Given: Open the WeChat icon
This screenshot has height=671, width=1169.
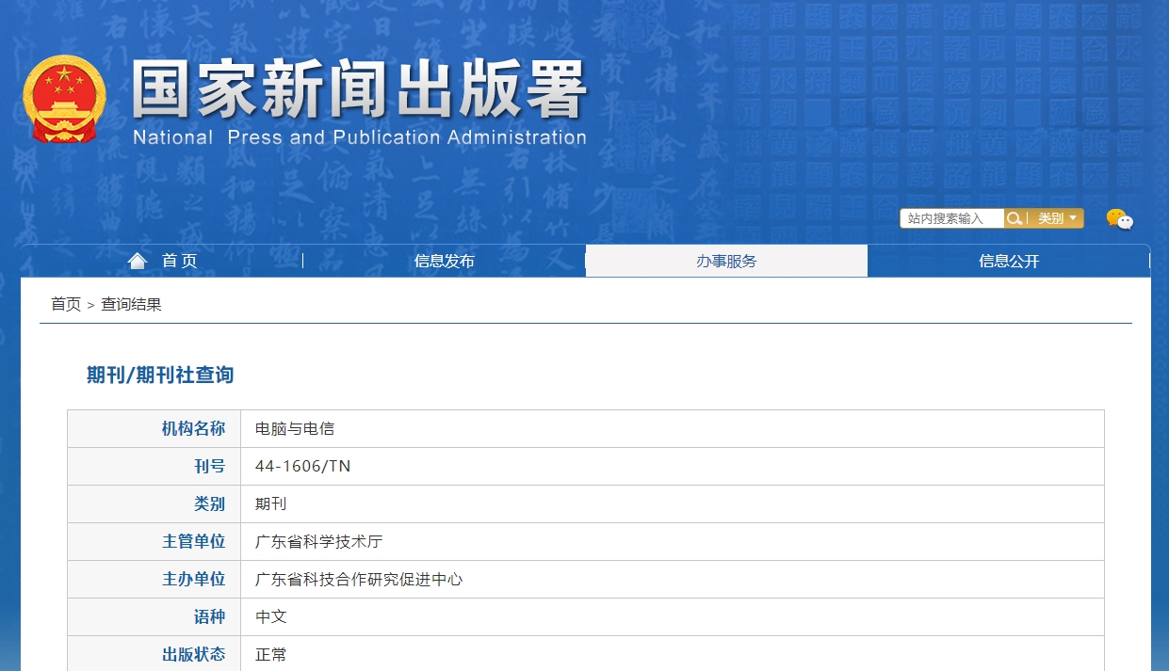Looking at the screenshot, I should pyautogui.click(x=1119, y=219).
